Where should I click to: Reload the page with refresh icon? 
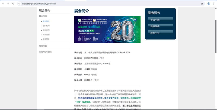[13, 4]
